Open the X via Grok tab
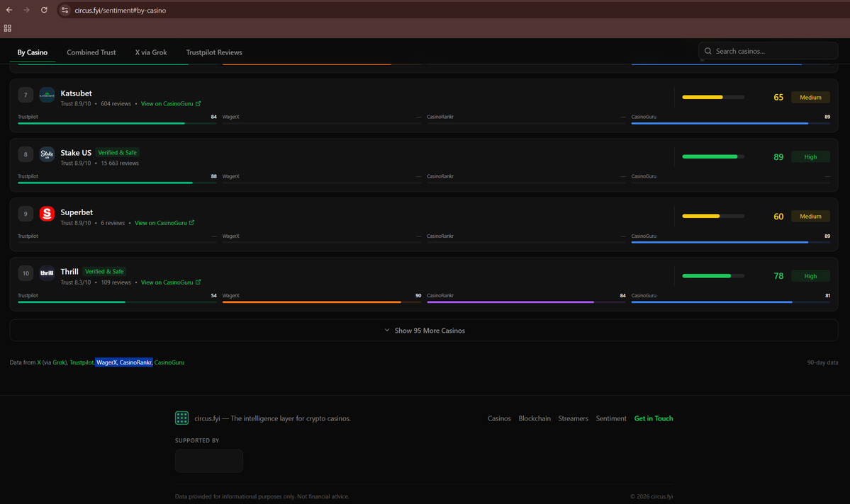Image resolution: width=850 pixels, height=504 pixels. [151, 52]
